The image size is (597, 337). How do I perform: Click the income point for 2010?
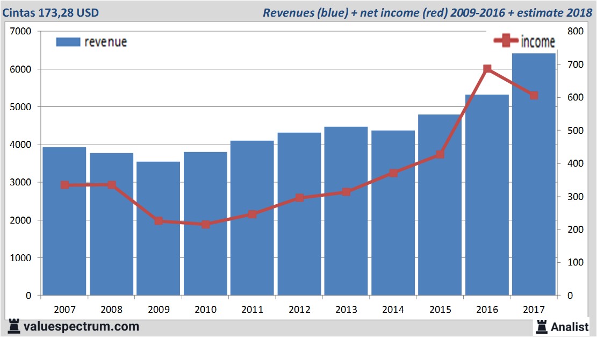click(x=205, y=224)
